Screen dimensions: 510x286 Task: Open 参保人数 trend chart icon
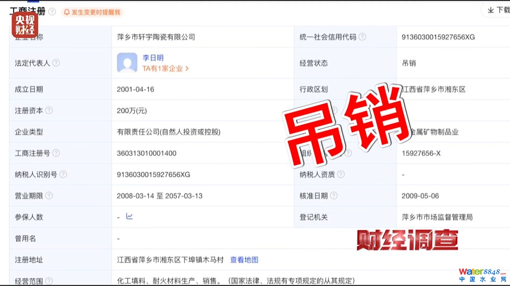pos(129,216)
